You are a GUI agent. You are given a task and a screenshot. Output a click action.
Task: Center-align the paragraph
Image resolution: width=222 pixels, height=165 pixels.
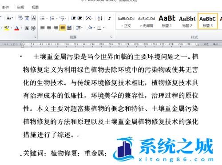point(49,28)
